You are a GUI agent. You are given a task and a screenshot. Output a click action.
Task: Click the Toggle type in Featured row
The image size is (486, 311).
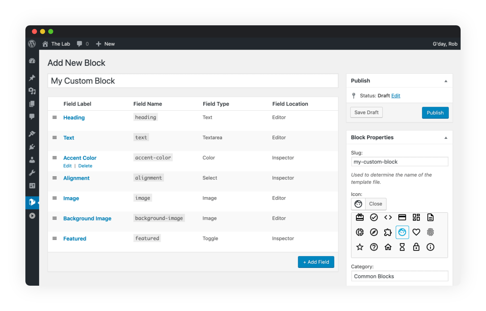pos(210,239)
